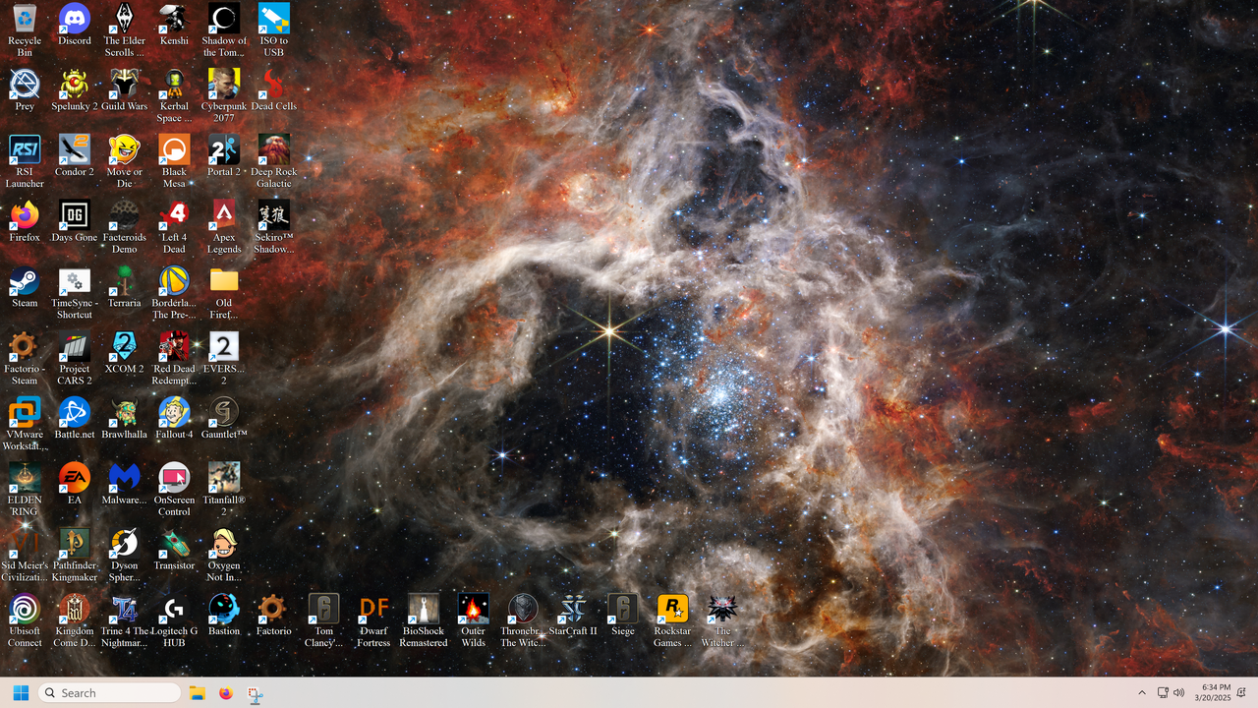Click the Steam desktop shortcut
Viewport: 1258px width, 708px height.
(x=25, y=281)
